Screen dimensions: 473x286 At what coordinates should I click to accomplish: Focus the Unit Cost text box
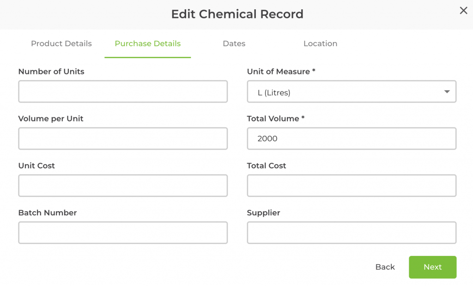[123, 186]
